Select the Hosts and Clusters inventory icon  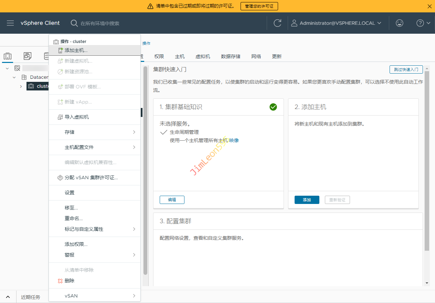(x=8, y=56)
